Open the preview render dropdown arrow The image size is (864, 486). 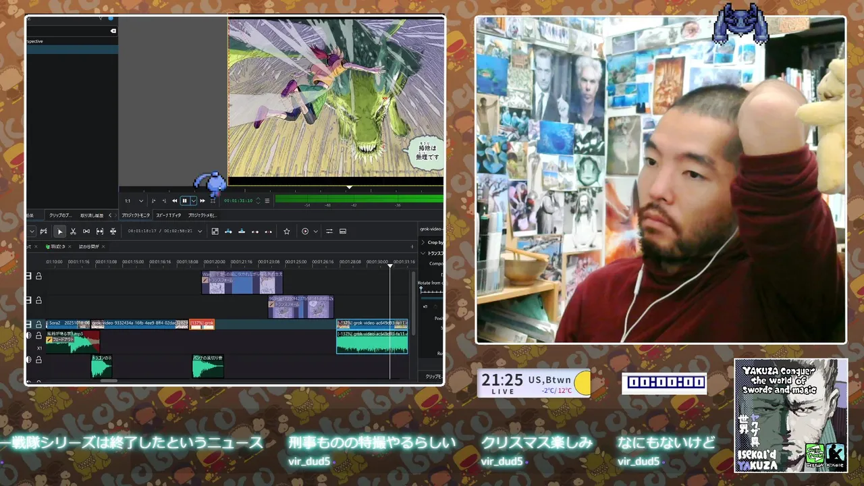click(x=315, y=232)
